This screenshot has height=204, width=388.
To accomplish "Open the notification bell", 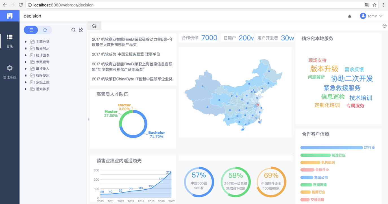I will click(350, 16).
